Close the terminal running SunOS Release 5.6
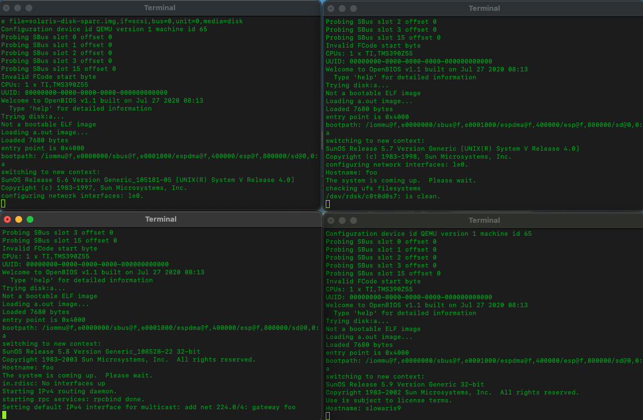 coord(6,9)
